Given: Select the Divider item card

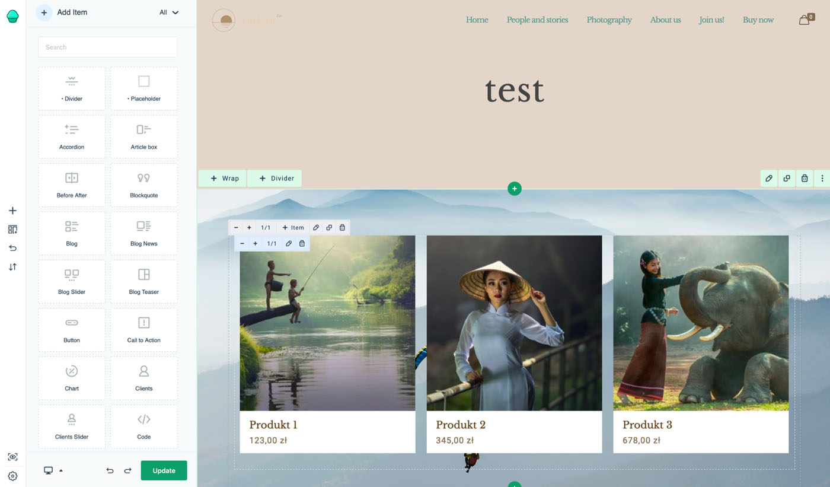Looking at the screenshot, I should [x=72, y=88].
